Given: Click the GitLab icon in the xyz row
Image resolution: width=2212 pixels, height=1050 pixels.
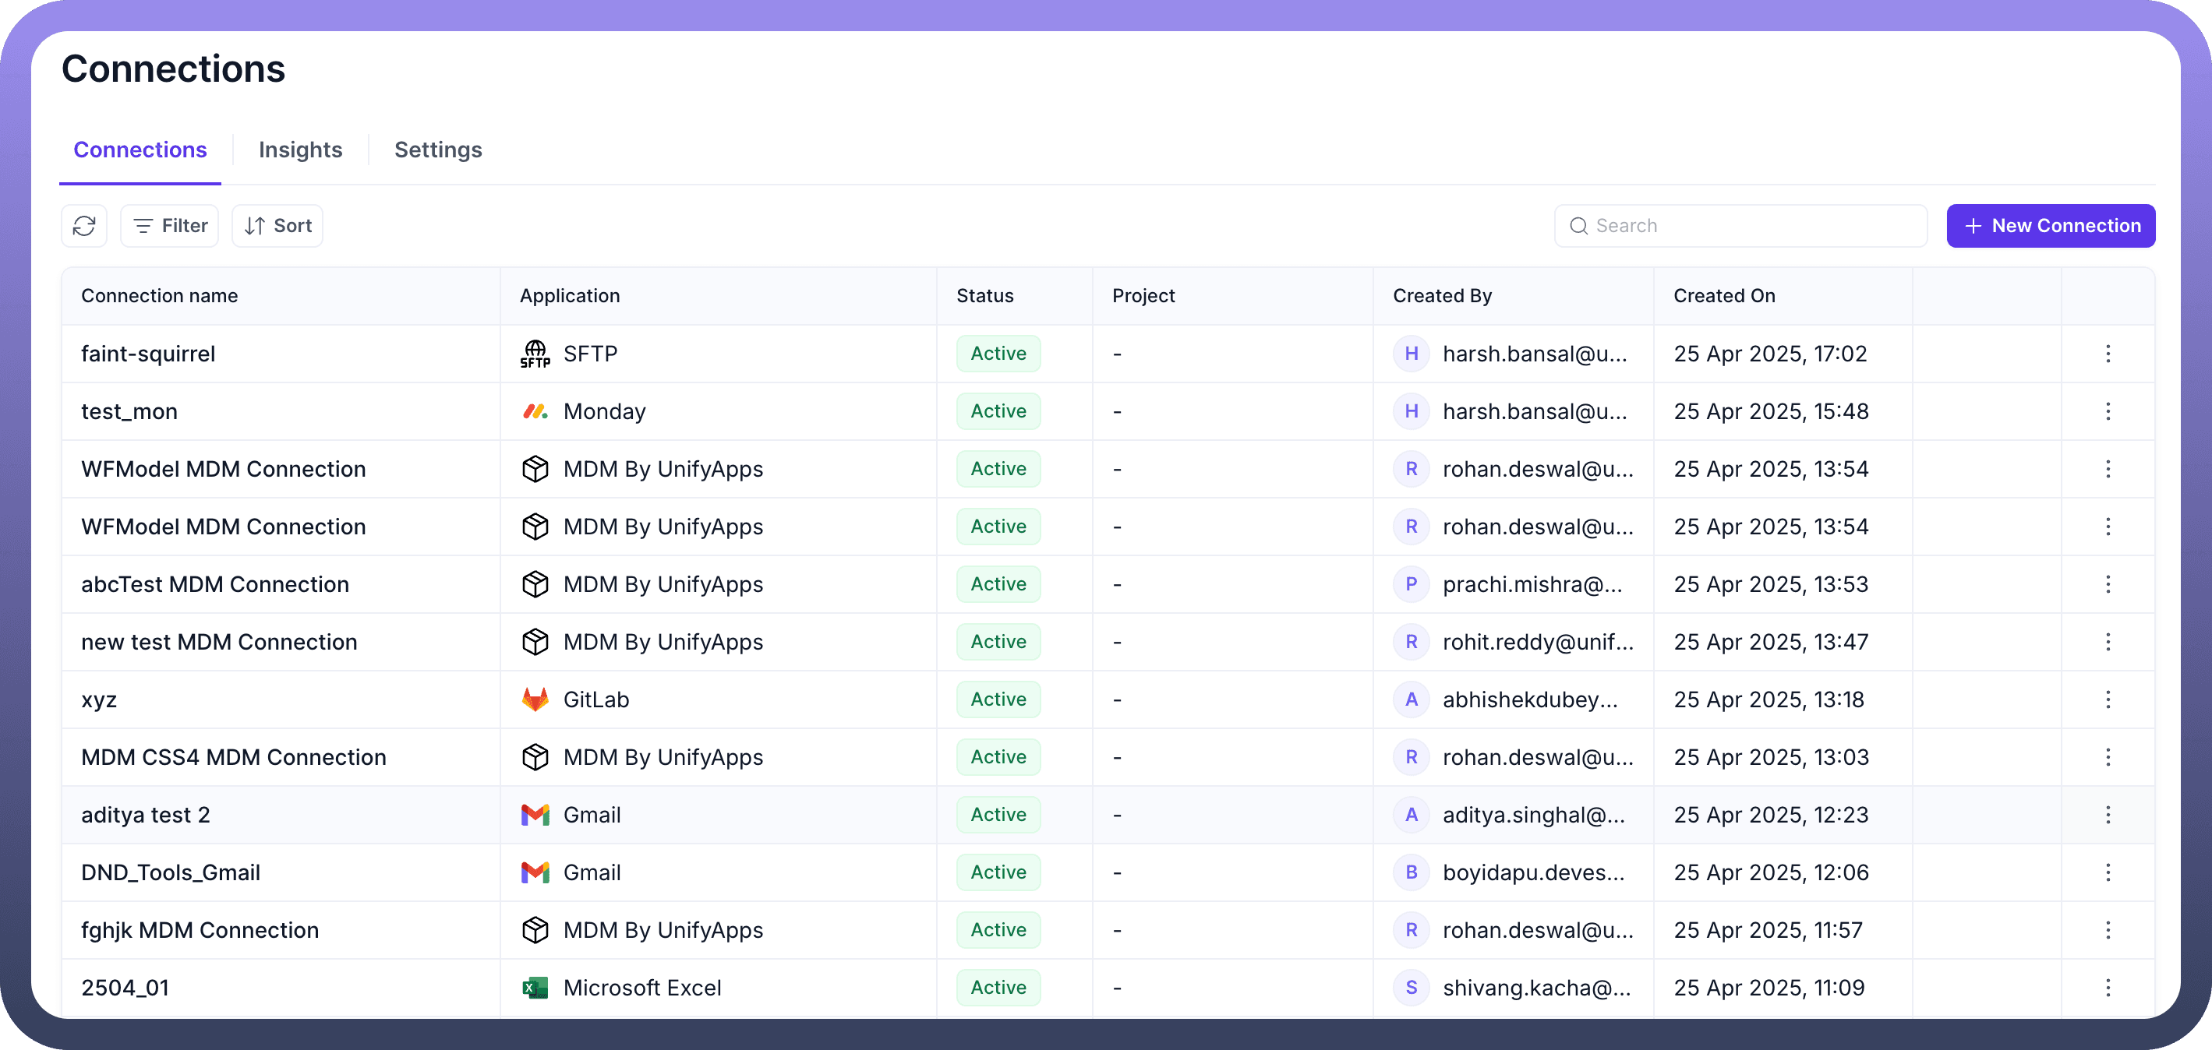Looking at the screenshot, I should point(535,699).
